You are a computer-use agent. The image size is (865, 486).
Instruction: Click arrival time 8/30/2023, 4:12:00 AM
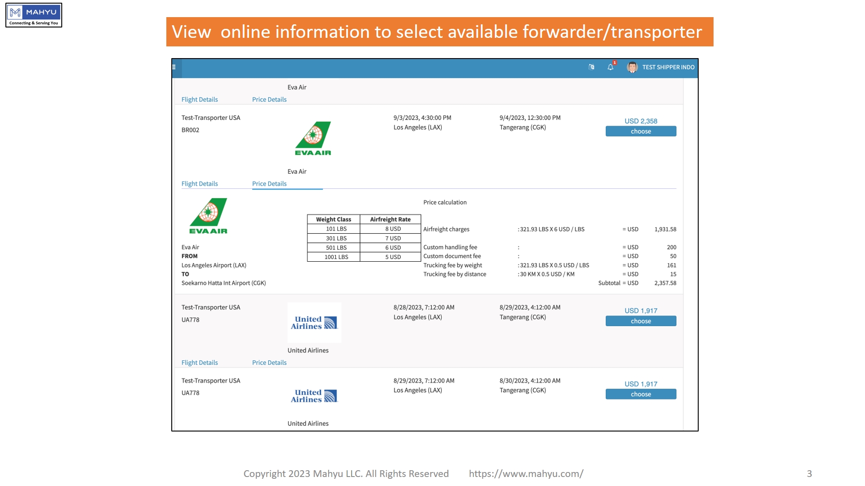(x=530, y=381)
